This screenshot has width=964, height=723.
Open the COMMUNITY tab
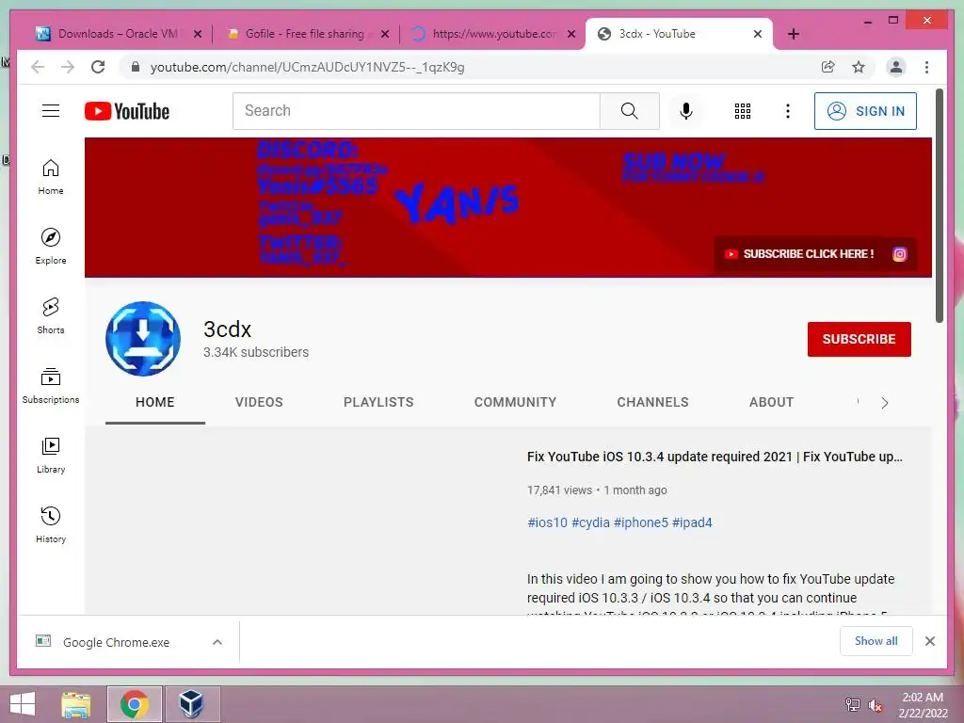click(x=515, y=402)
